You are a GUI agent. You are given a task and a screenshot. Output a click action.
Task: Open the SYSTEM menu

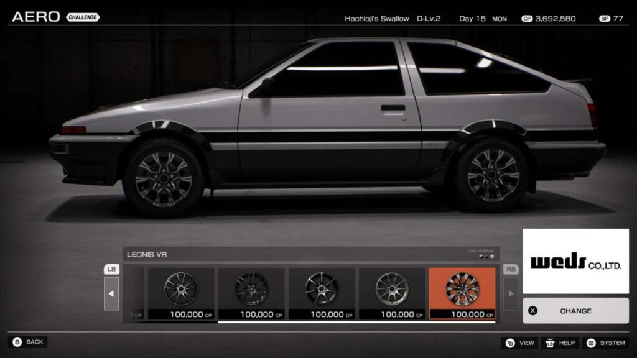coord(605,342)
